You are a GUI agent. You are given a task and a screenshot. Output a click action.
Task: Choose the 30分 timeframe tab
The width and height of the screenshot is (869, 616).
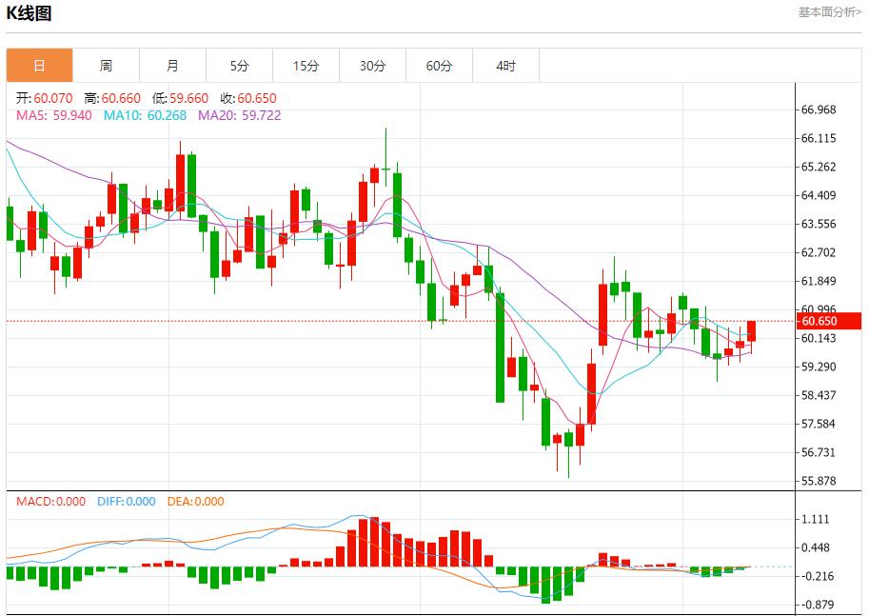point(372,66)
